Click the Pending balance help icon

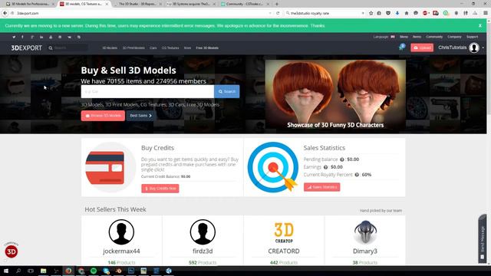tap(342, 159)
